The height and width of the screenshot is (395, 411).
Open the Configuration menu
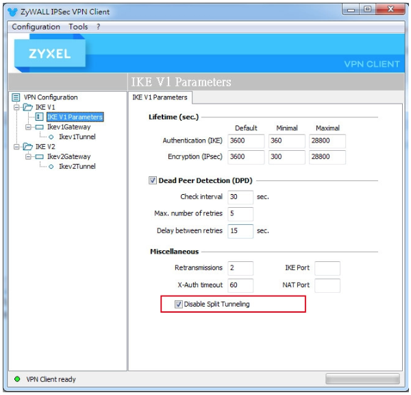[36, 27]
